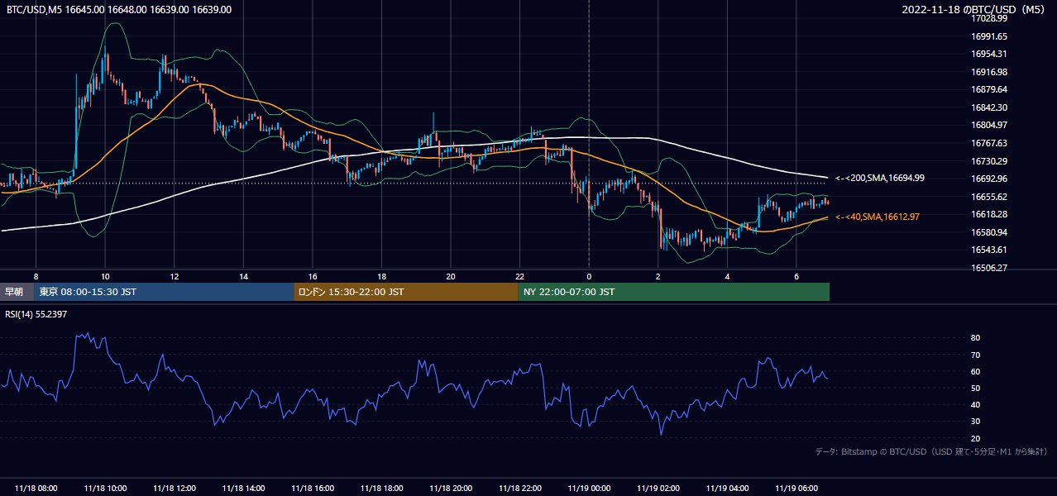Click price axis value 16954.31
1057x496 pixels.
click(989, 54)
